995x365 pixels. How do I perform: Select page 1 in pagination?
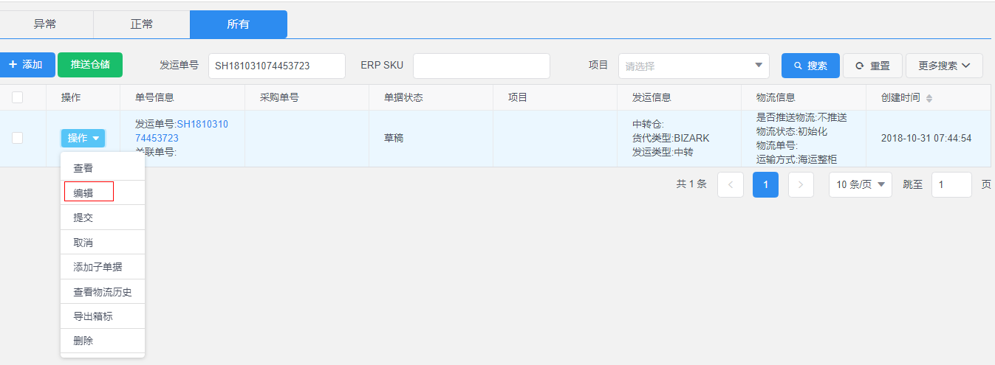pos(765,184)
